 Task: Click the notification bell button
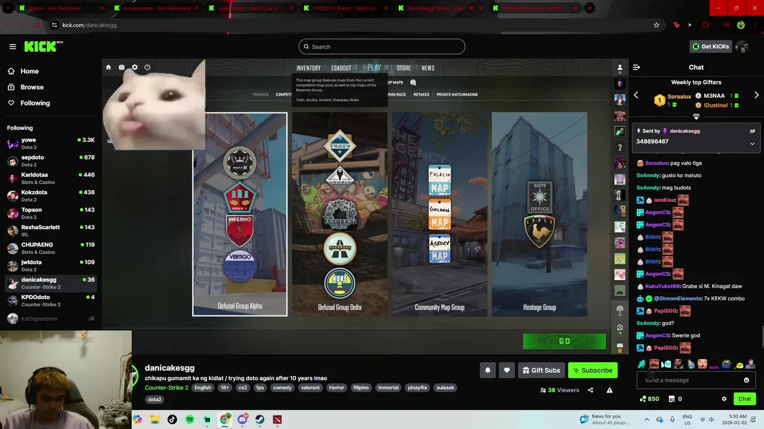coord(488,370)
